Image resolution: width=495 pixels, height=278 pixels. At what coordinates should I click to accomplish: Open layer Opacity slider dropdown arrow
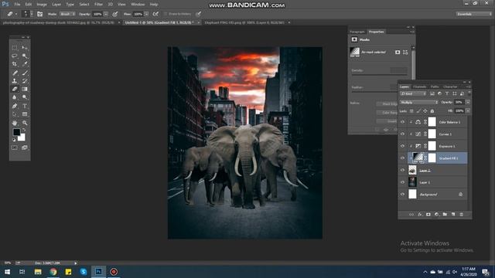coord(468,102)
